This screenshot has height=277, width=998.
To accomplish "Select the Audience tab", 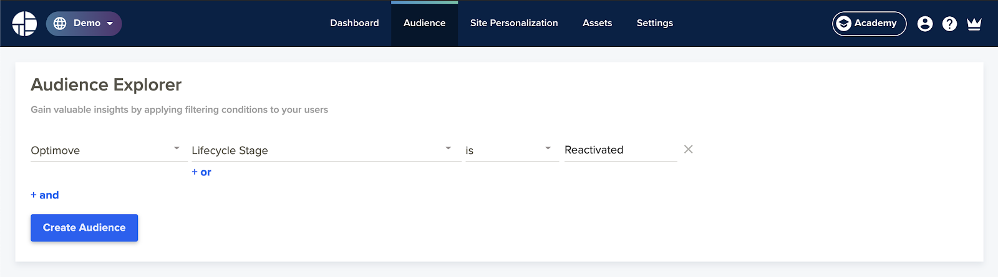I will 424,23.
